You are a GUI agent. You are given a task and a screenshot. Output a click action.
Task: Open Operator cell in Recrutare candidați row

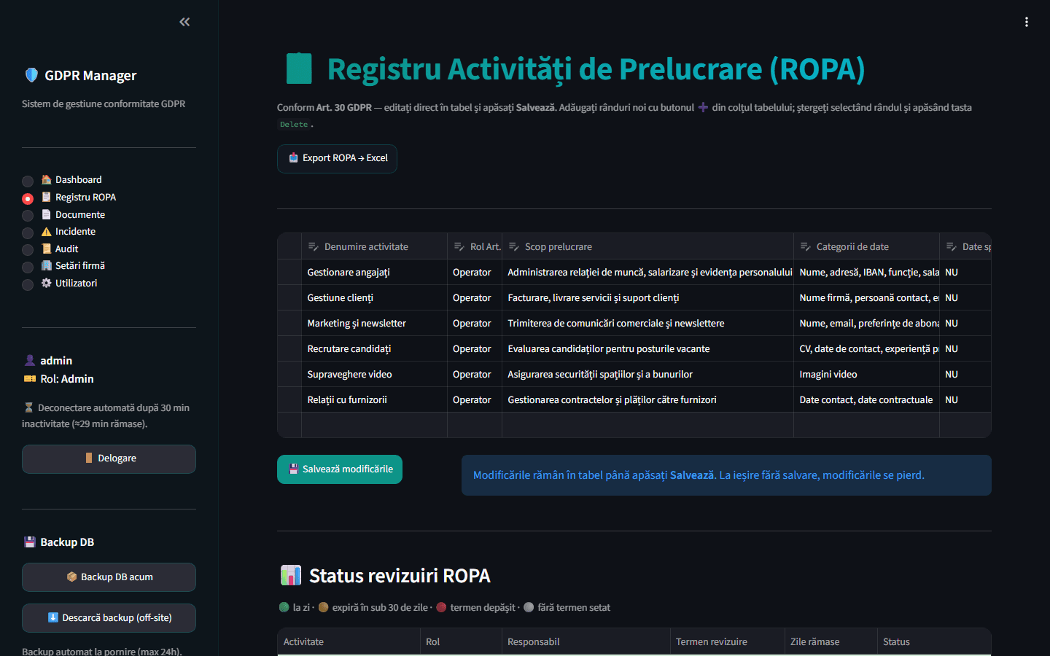pyautogui.click(x=475, y=348)
